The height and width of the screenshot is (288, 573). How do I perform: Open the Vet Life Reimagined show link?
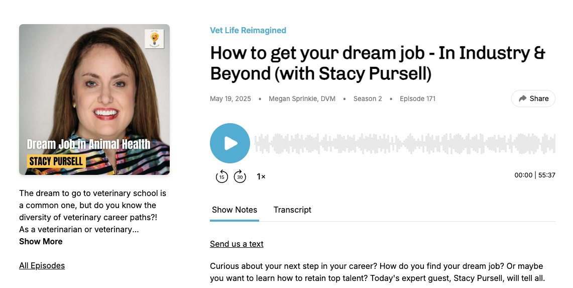click(248, 31)
